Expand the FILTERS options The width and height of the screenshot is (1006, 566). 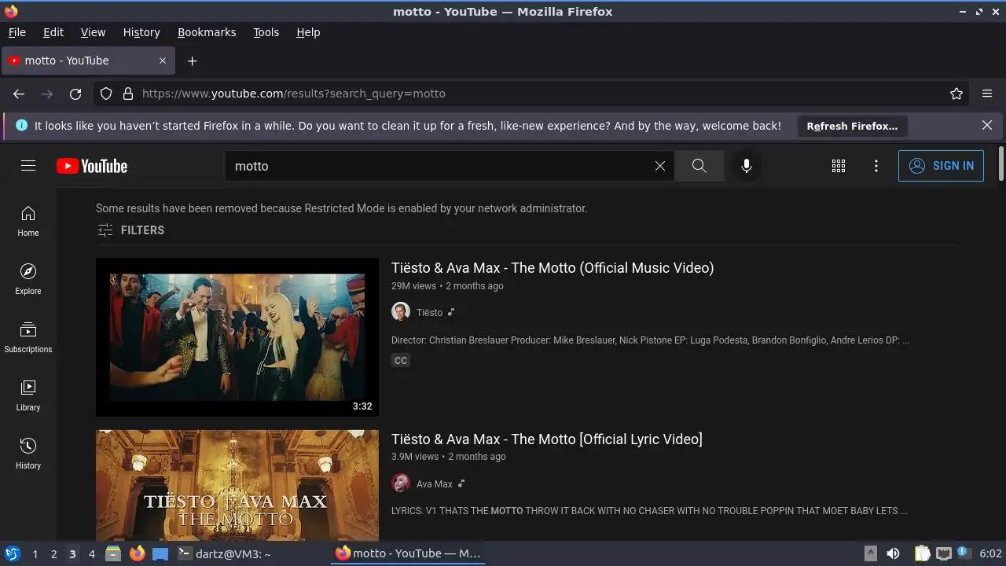pyautogui.click(x=130, y=230)
